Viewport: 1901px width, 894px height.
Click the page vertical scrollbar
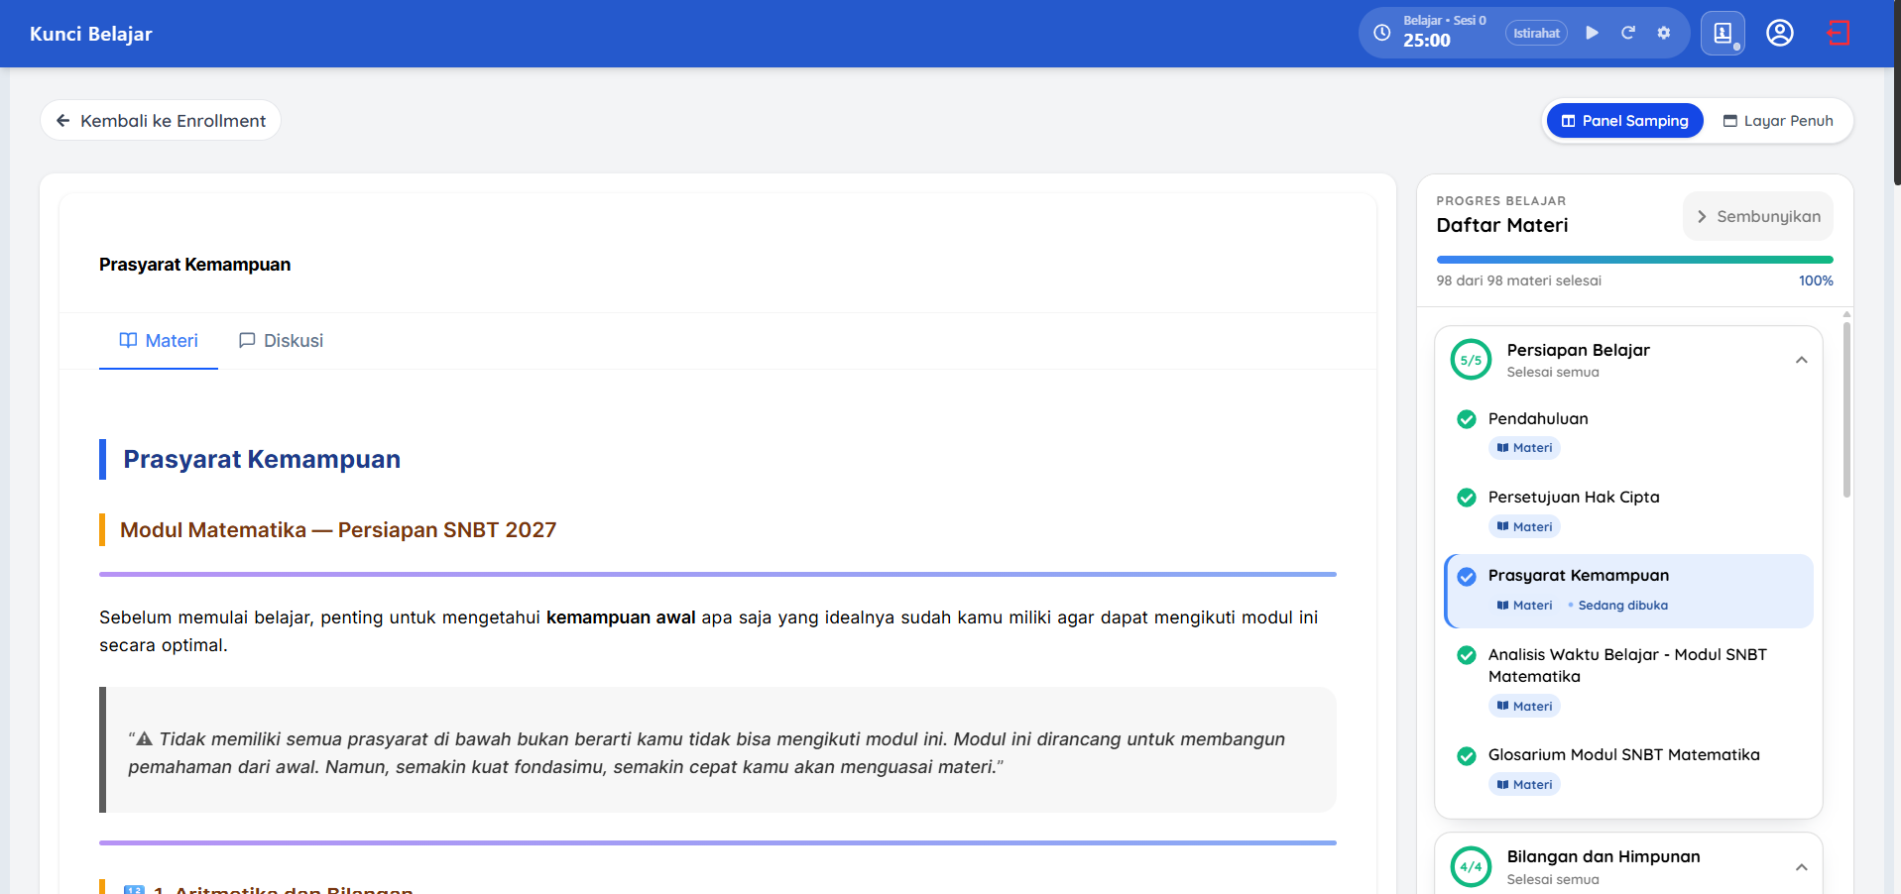click(1897, 94)
